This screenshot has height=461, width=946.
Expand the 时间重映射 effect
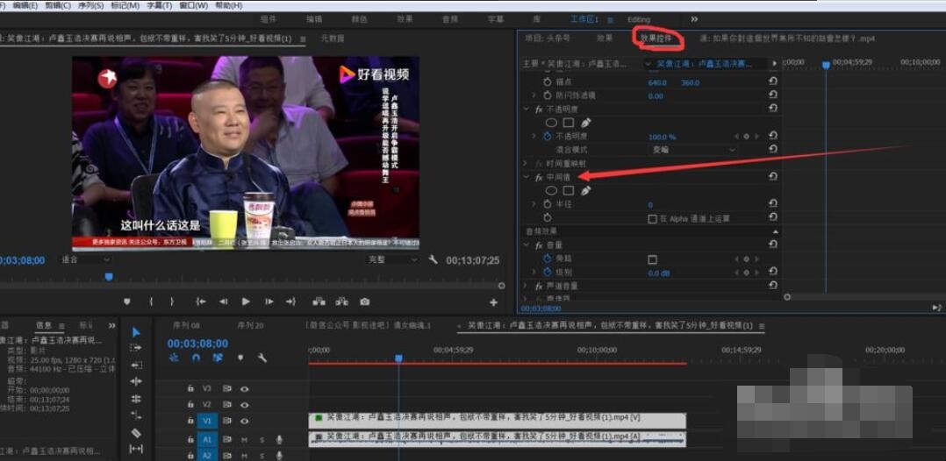tap(527, 163)
